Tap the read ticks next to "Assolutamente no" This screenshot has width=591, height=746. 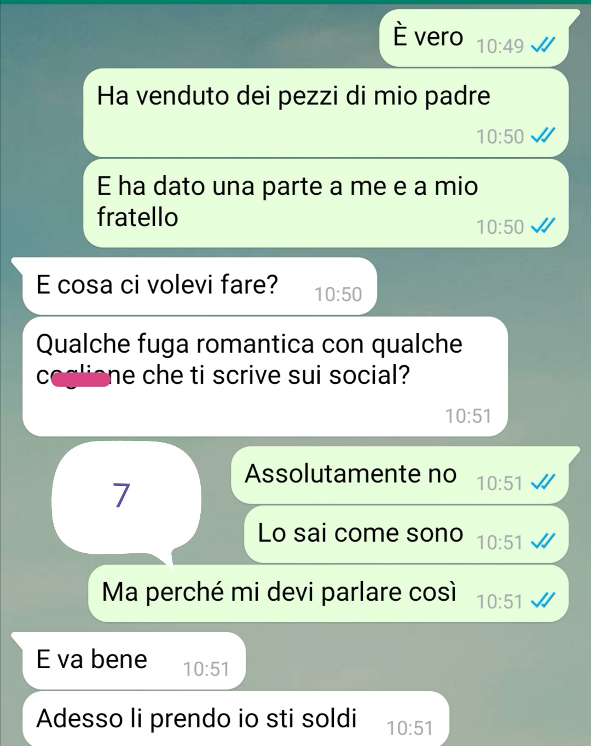click(x=543, y=483)
